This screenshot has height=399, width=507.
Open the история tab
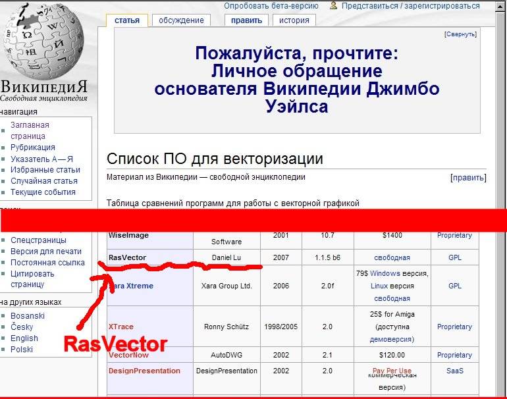coord(294,20)
